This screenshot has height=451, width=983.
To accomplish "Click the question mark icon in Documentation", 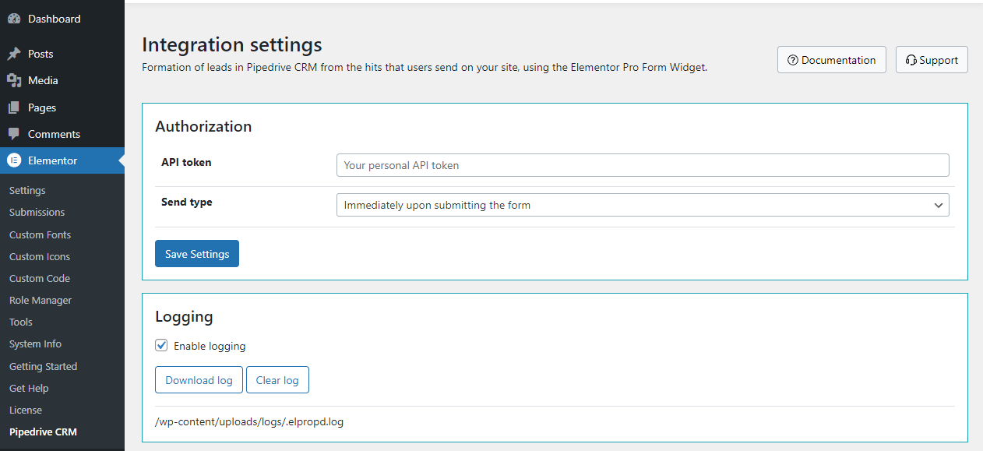I will pos(793,60).
